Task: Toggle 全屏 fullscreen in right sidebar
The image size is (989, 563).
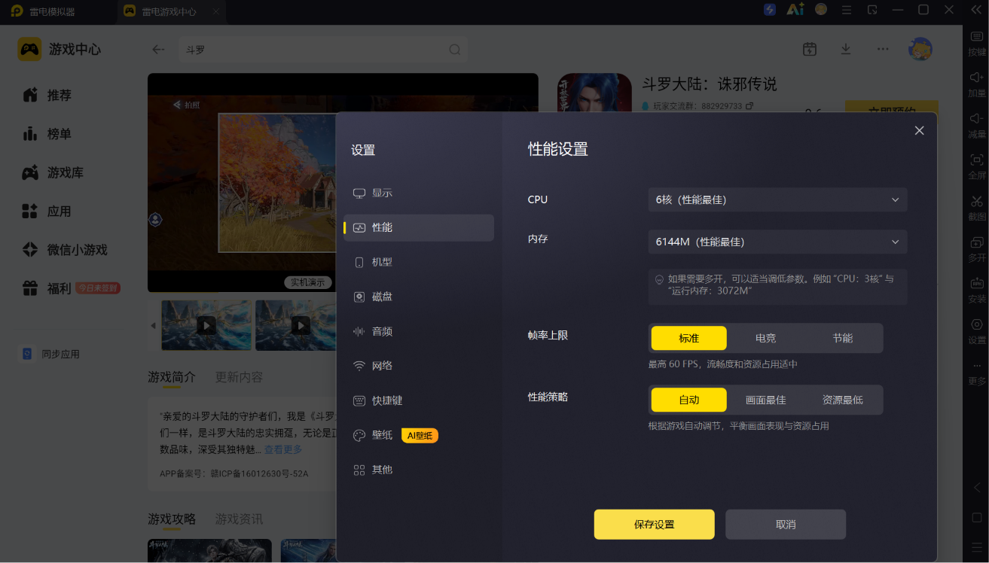Action: (976, 166)
